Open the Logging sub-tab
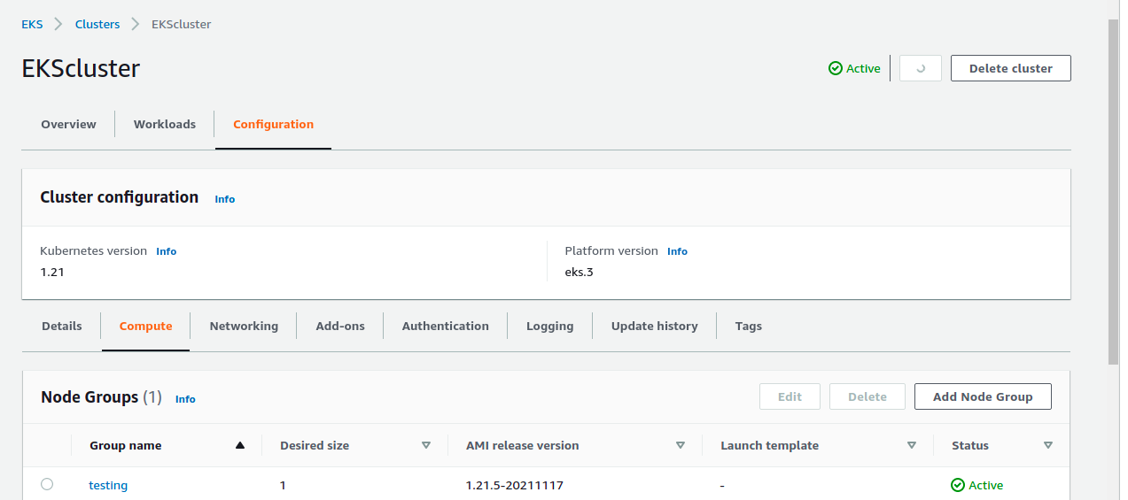 pos(549,327)
